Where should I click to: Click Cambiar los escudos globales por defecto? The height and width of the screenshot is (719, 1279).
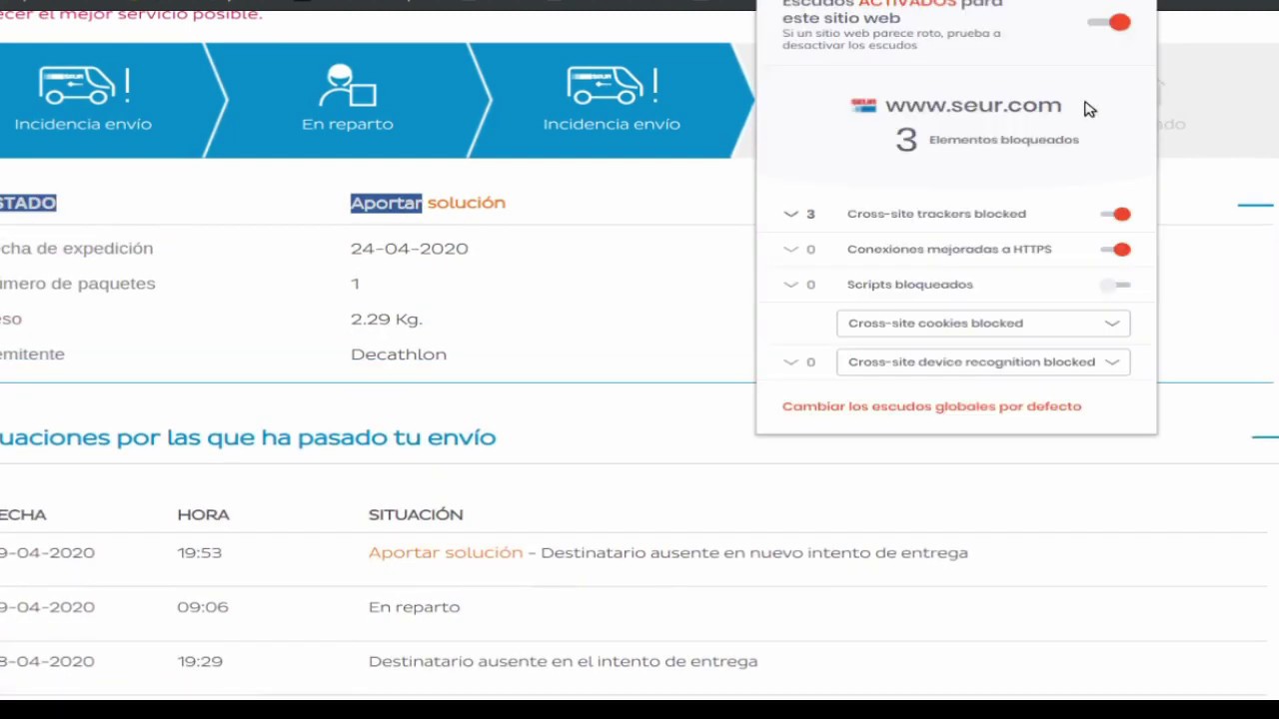[931, 406]
